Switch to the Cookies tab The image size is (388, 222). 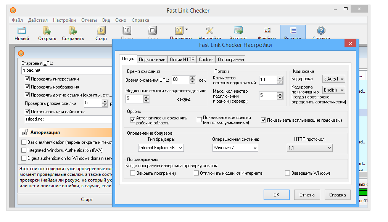pyautogui.click(x=206, y=60)
